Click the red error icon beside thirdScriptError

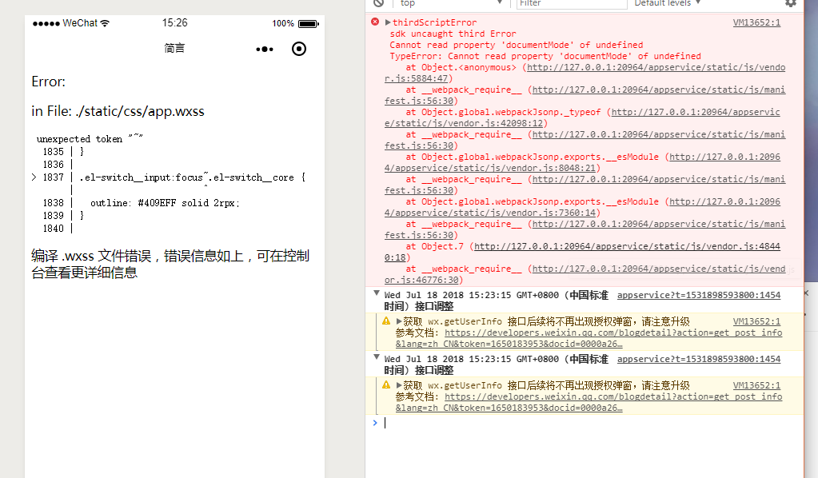pyautogui.click(x=375, y=22)
